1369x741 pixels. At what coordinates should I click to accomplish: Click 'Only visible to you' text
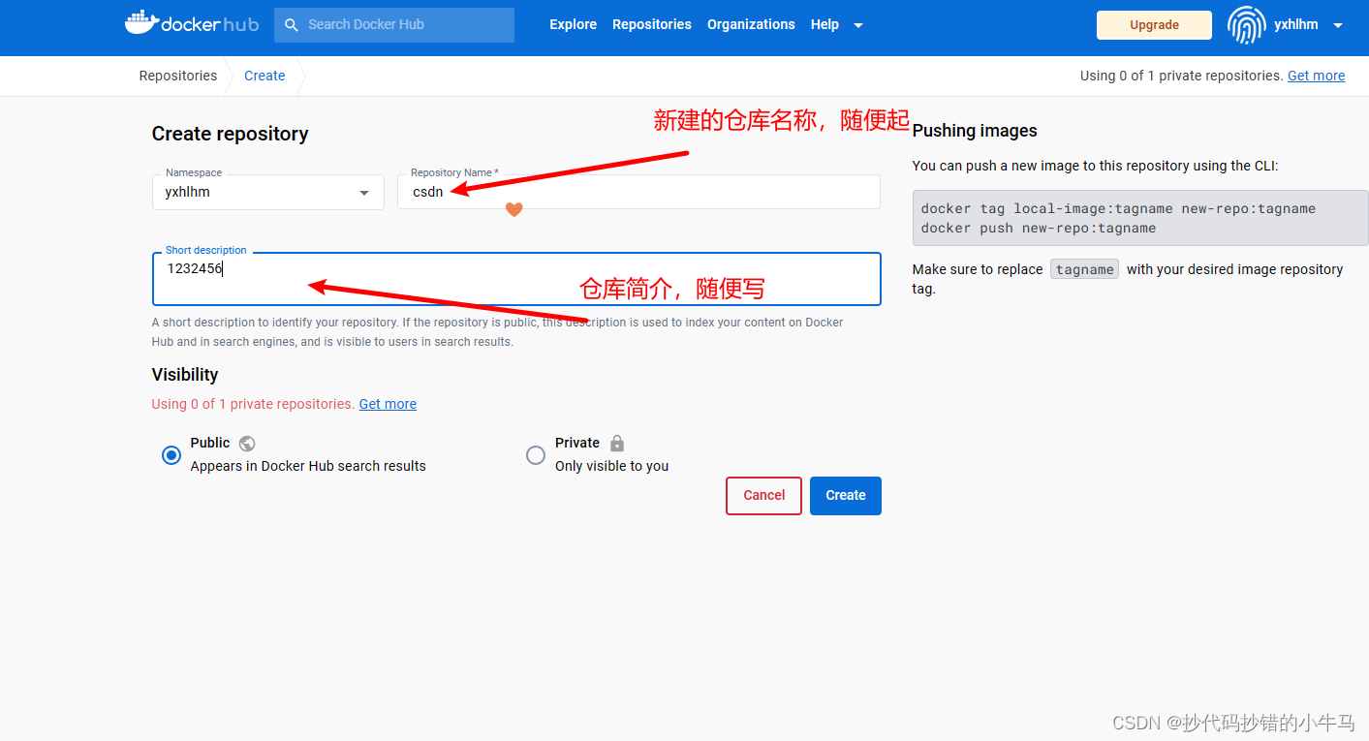click(612, 466)
